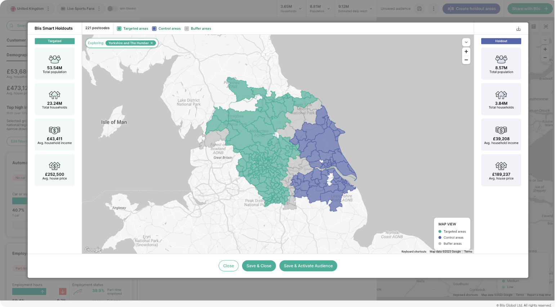Click the £252,500 avg house price value
The image size is (559, 307).
pos(55,174)
